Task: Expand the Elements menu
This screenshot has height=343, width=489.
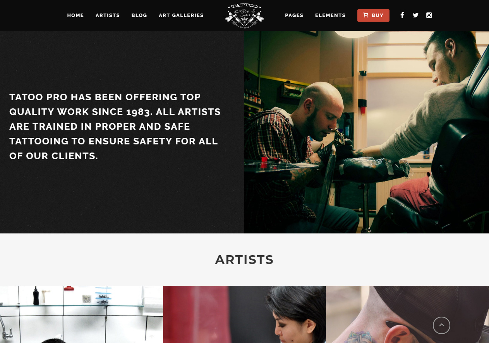Action: tap(330, 15)
